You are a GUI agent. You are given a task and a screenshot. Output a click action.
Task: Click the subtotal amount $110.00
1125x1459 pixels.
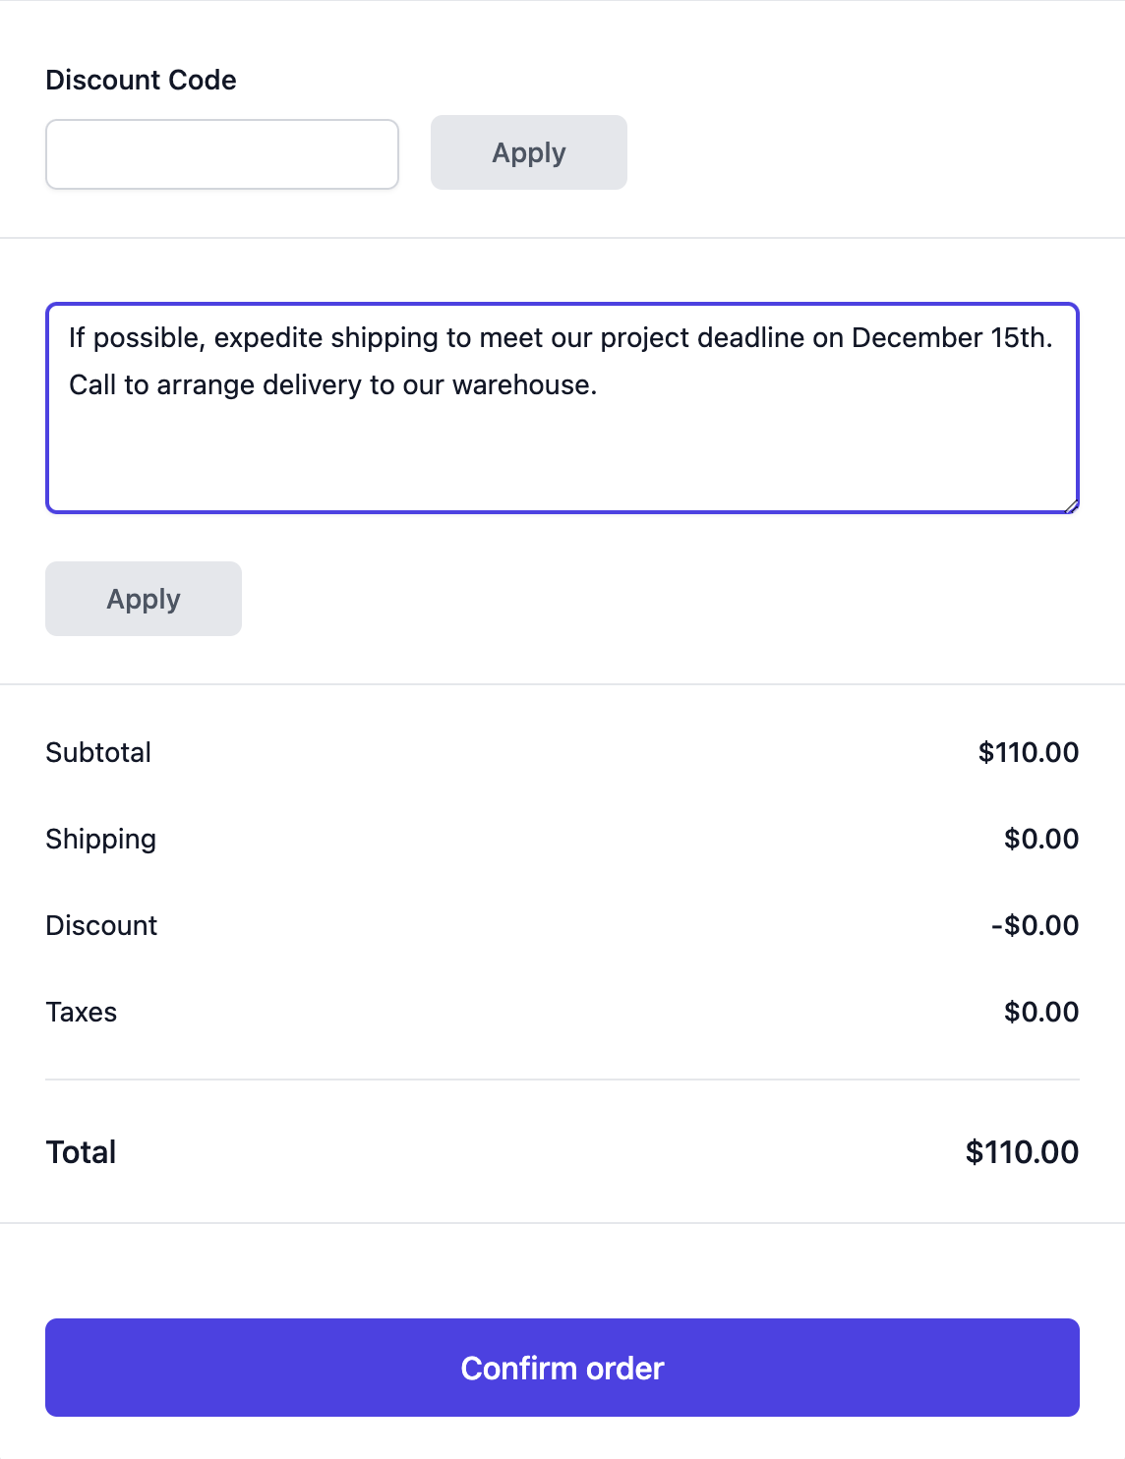(1028, 753)
